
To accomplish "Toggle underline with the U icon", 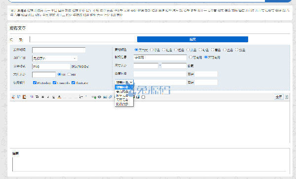I will (x=54, y=97).
